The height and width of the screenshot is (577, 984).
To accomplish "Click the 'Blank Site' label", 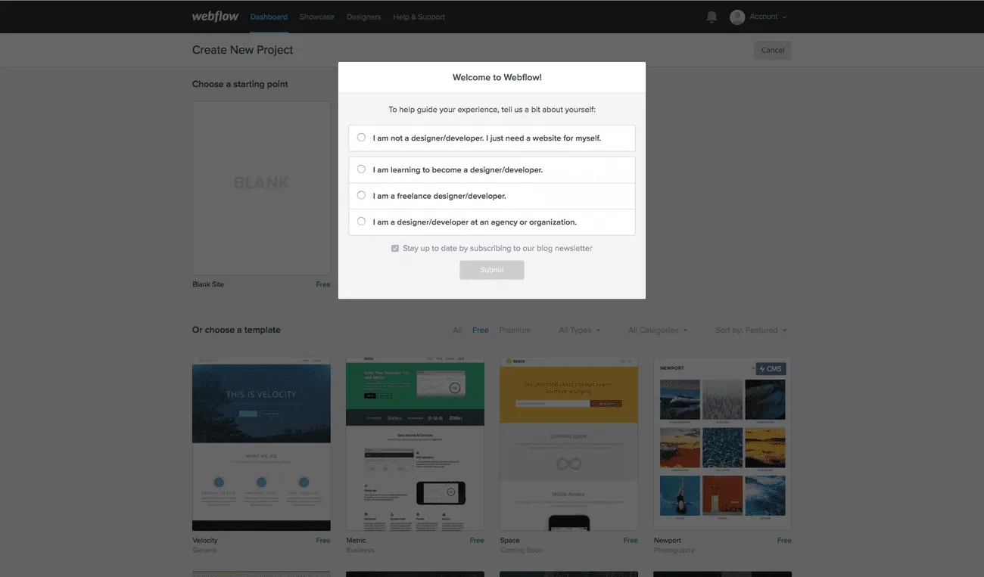I will [208, 284].
